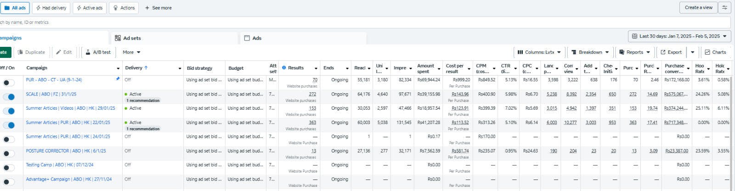Click the customize view sliders icon
Image resolution: width=735 pixels, height=191 pixels.
click(x=725, y=8)
